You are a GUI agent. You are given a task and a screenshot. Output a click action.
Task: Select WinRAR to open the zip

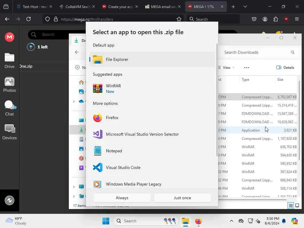152,88
